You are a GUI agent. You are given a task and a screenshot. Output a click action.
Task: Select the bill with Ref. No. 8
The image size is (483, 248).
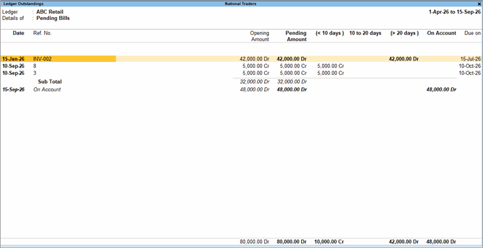point(241,66)
